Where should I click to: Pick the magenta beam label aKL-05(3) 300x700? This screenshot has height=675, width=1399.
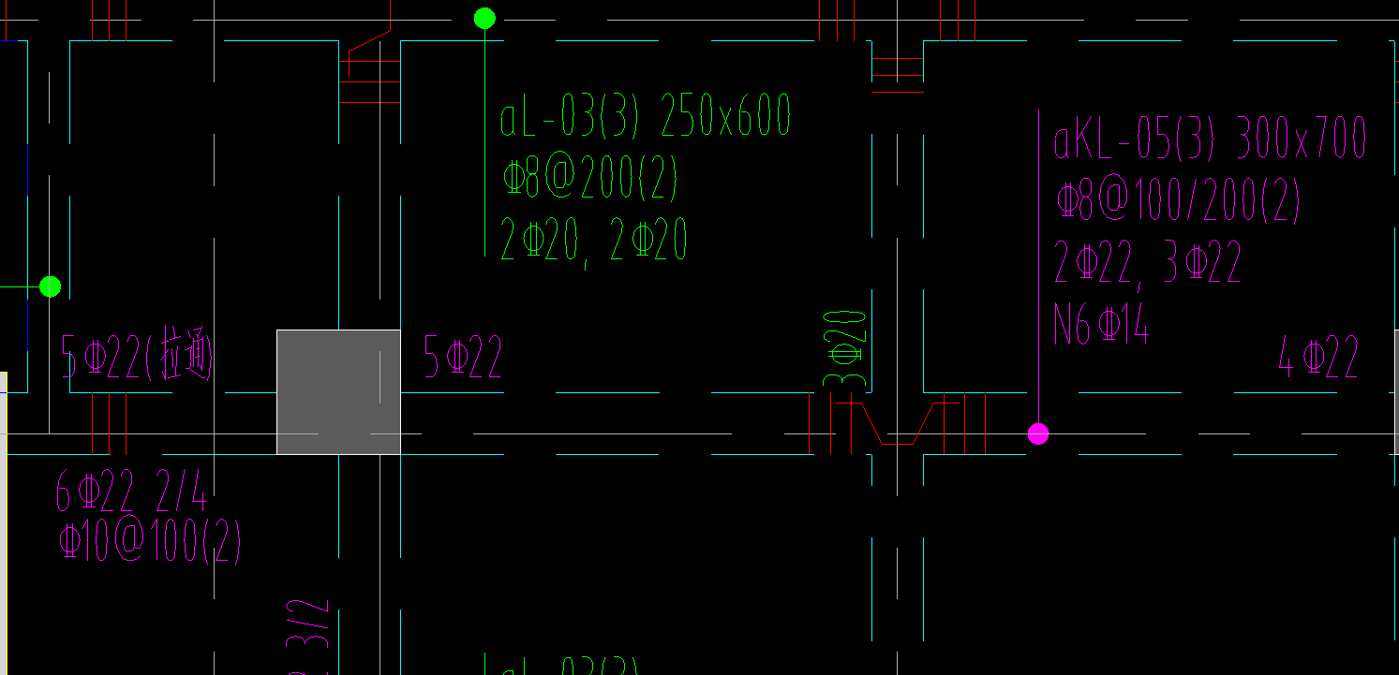tap(1210, 139)
